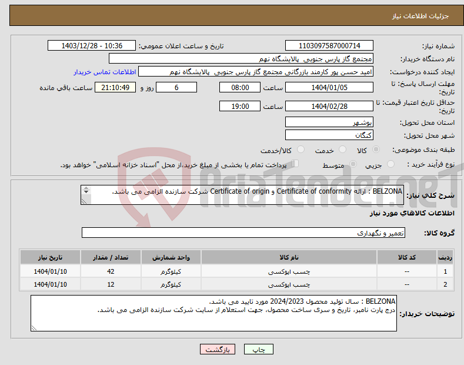Click down arrow of description scrollbar
The image size is (464, 365).
(86, 192)
